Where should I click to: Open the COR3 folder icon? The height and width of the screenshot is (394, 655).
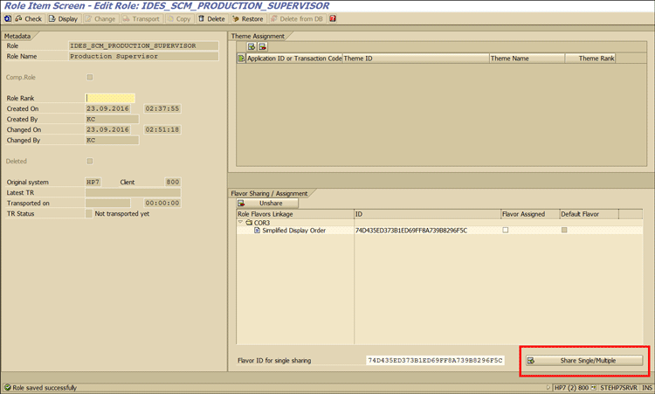pyautogui.click(x=249, y=223)
